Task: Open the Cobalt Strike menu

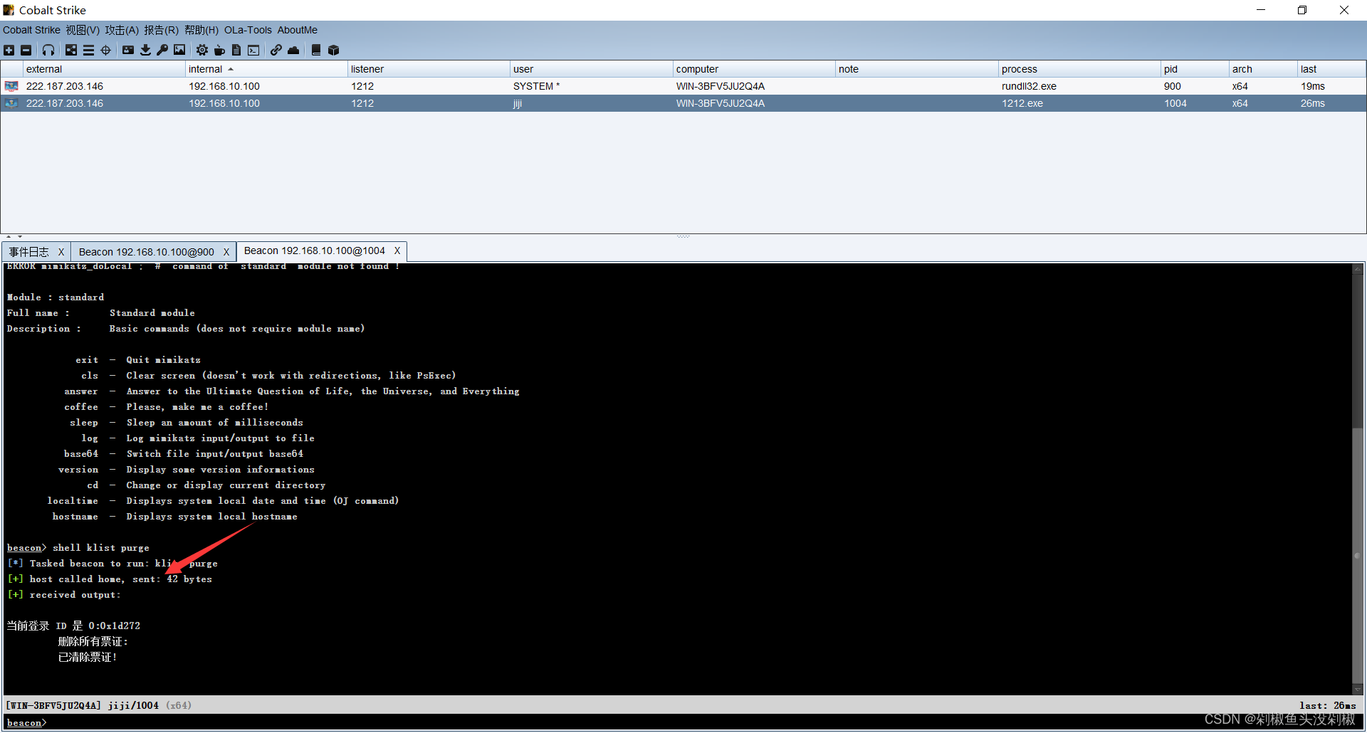Action: click(x=31, y=30)
